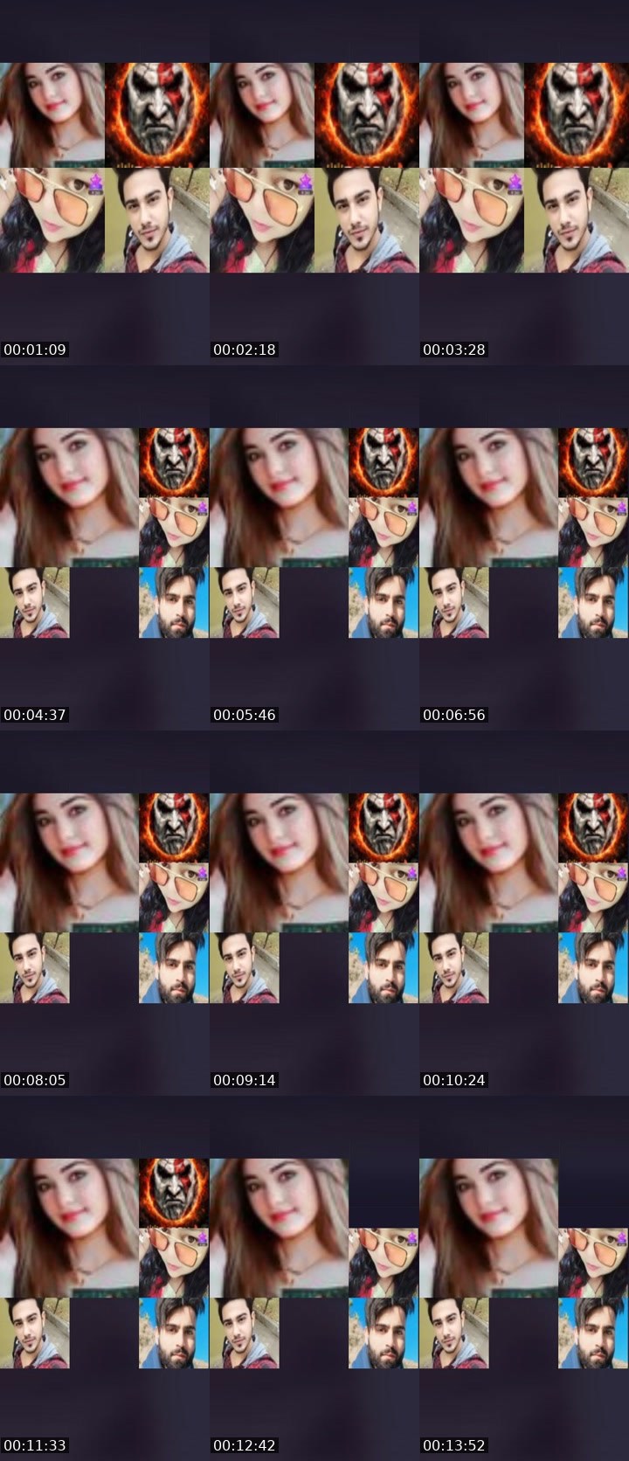Choose the plaid-shirt man picture in frame 00:05:46

click(x=245, y=602)
